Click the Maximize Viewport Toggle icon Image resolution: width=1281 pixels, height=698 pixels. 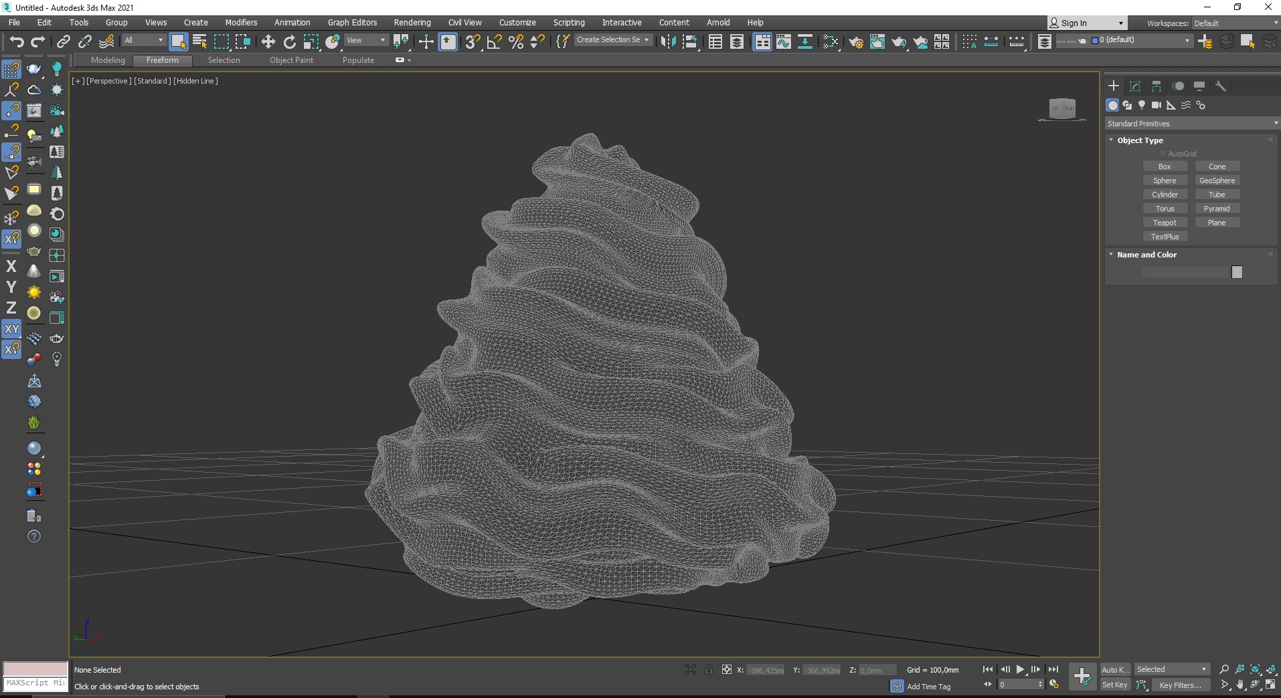click(1270, 685)
